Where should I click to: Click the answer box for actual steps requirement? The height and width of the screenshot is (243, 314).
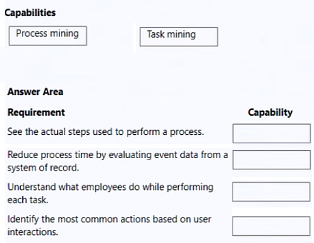click(x=272, y=133)
